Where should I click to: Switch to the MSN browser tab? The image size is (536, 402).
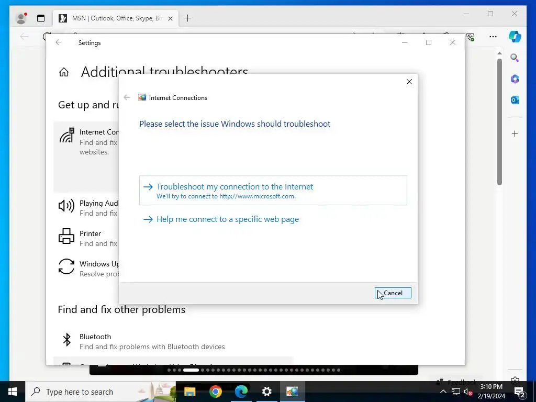click(116, 18)
